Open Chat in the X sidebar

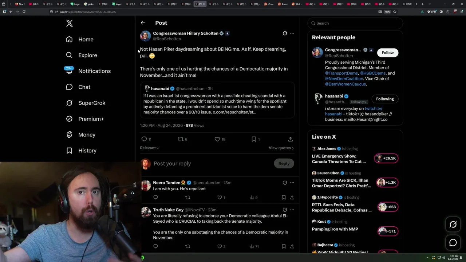pos(78,87)
